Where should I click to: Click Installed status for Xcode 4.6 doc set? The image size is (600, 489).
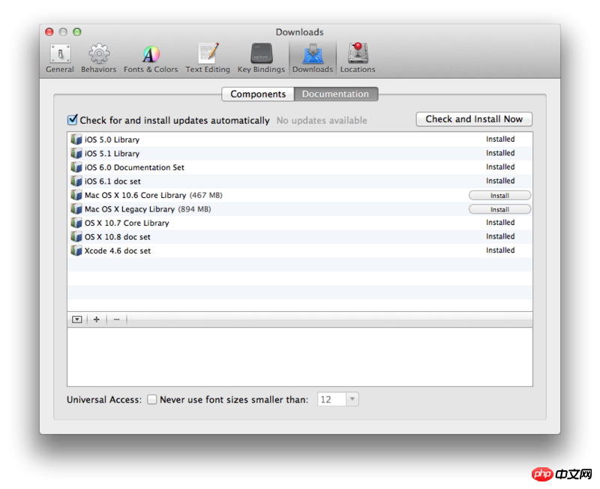tap(500, 250)
